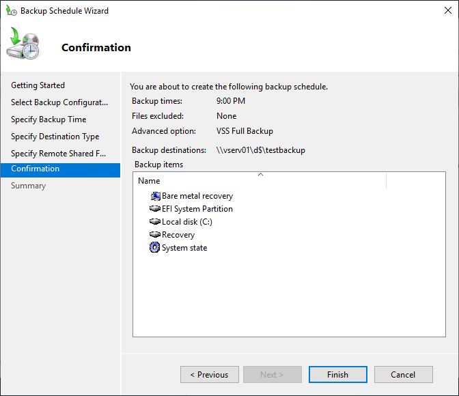Sort by the Name column header
The image size is (459, 396).
coord(260,181)
